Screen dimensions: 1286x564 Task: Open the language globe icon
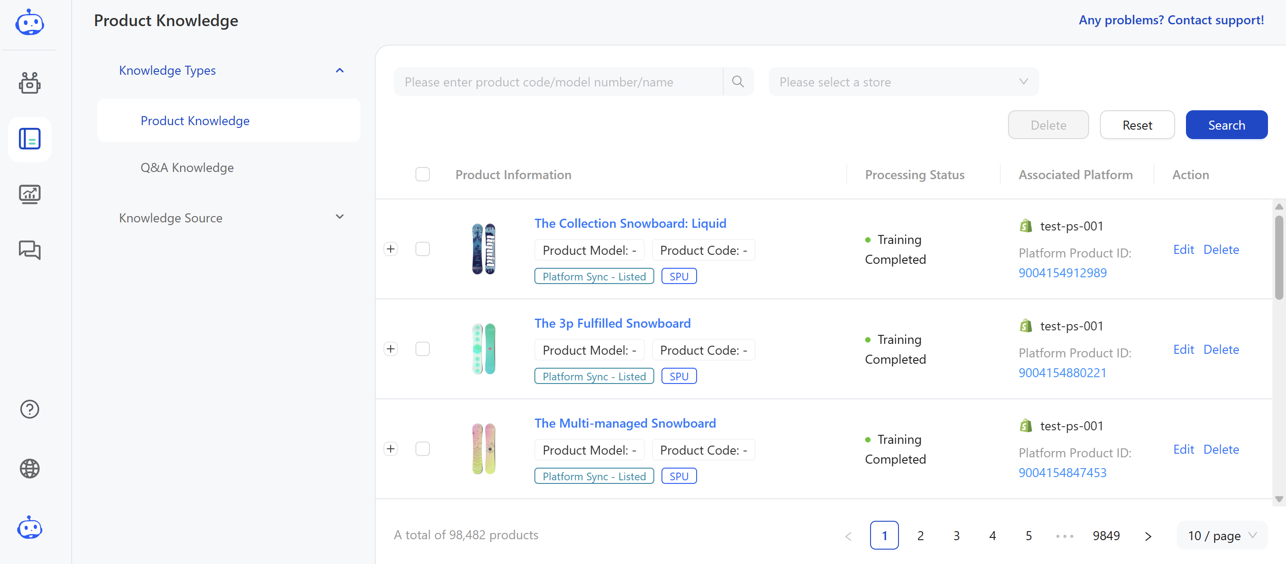click(29, 468)
